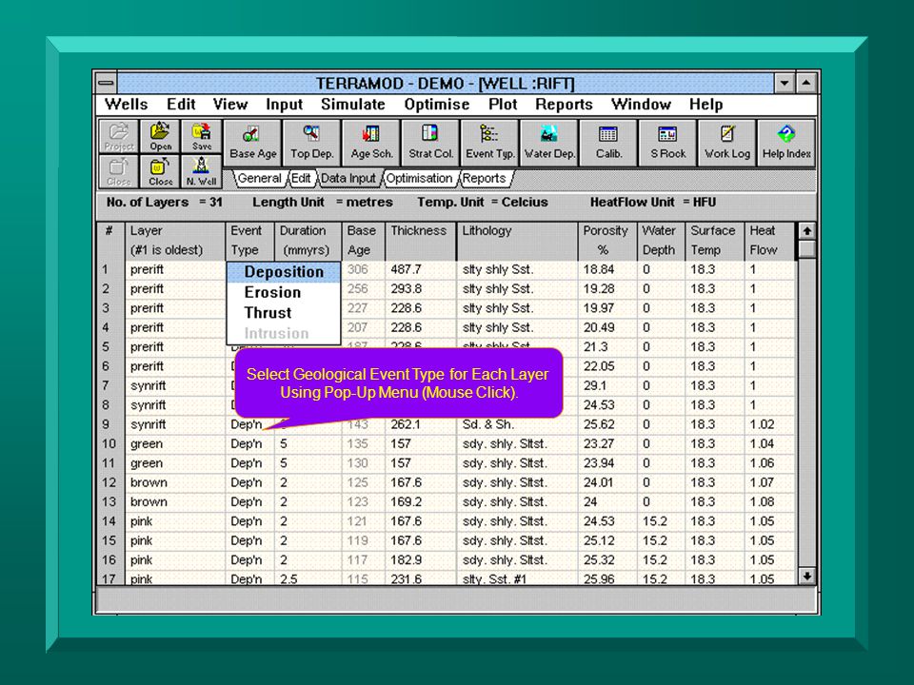Viewport: 914px width, 685px height.
Task: Open the Event Typ. tool
Action: click(x=489, y=144)
